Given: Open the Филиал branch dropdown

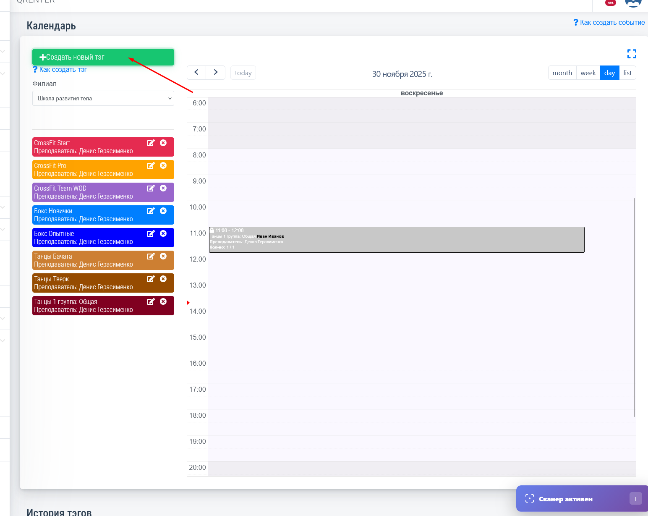Looking at the screenshot, I should 103,99.
